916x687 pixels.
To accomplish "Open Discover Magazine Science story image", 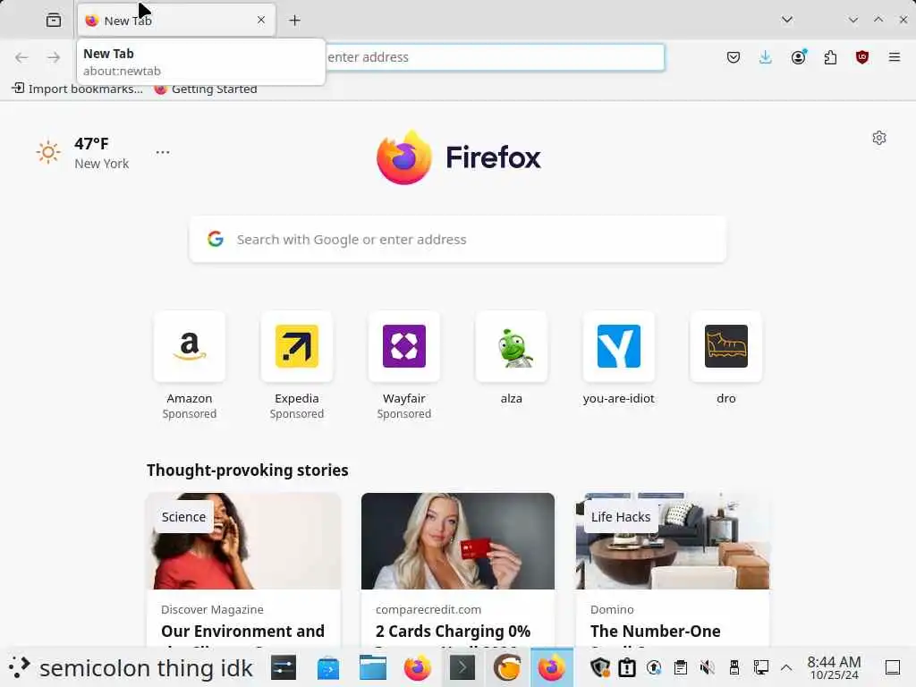I will pos(243,541).
